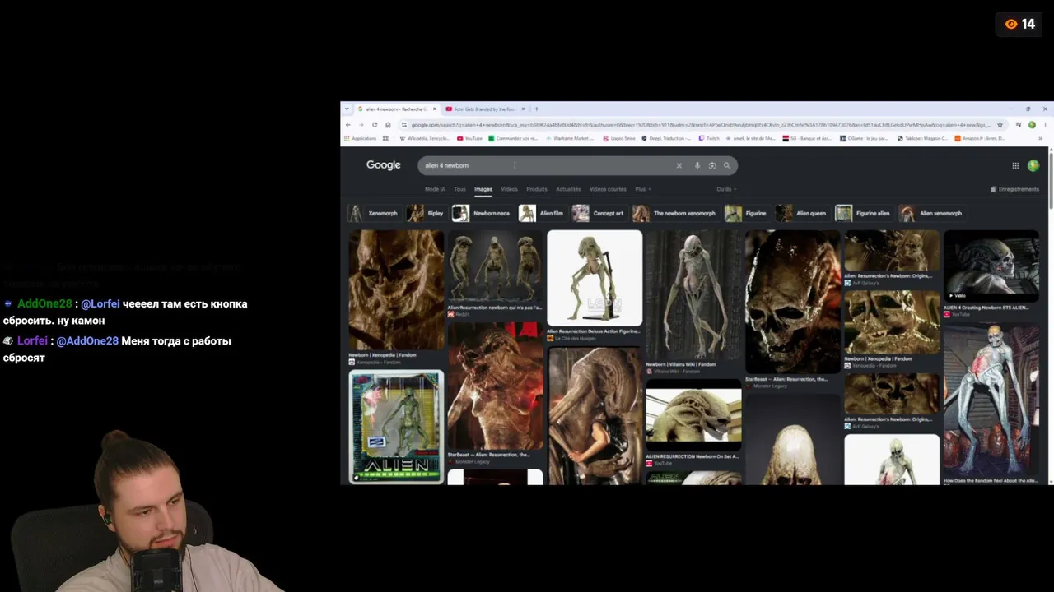Click the @Lorfei mention in chat
The width and height of the screenshot is (1054, 592).
pyautogui.click(x=100, y=304)
